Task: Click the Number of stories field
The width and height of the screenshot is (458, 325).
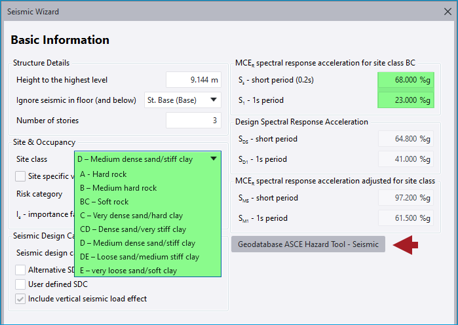Action: pos(193,121)
